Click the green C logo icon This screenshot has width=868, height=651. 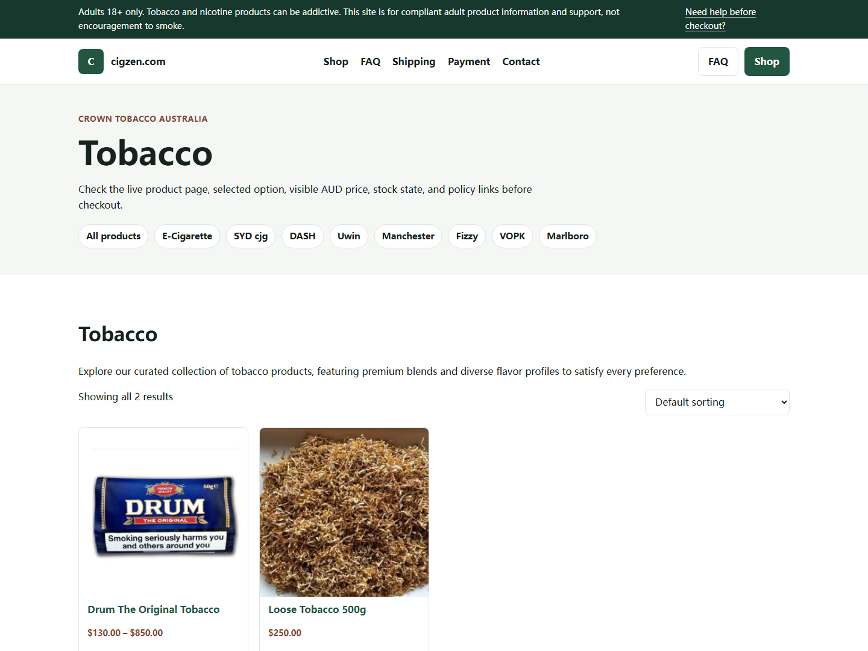tap(91, 61)
